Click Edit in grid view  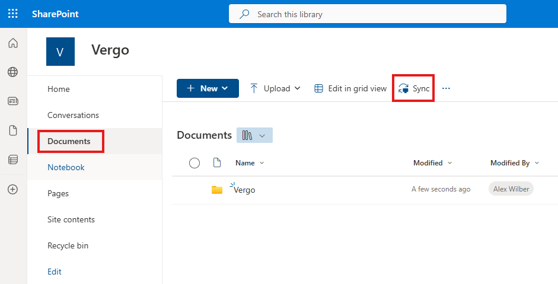pos(350,88)
